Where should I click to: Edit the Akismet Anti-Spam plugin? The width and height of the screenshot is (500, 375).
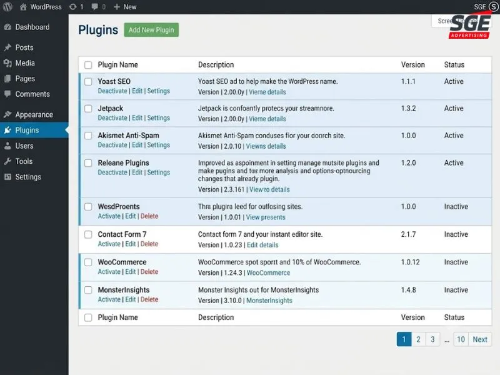pyautogui.click(x=137, y=145)
